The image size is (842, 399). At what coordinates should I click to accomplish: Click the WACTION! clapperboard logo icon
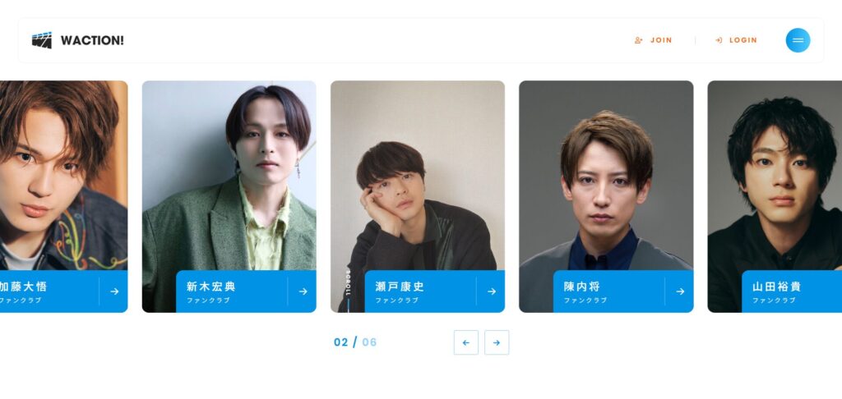coord(42,40)
